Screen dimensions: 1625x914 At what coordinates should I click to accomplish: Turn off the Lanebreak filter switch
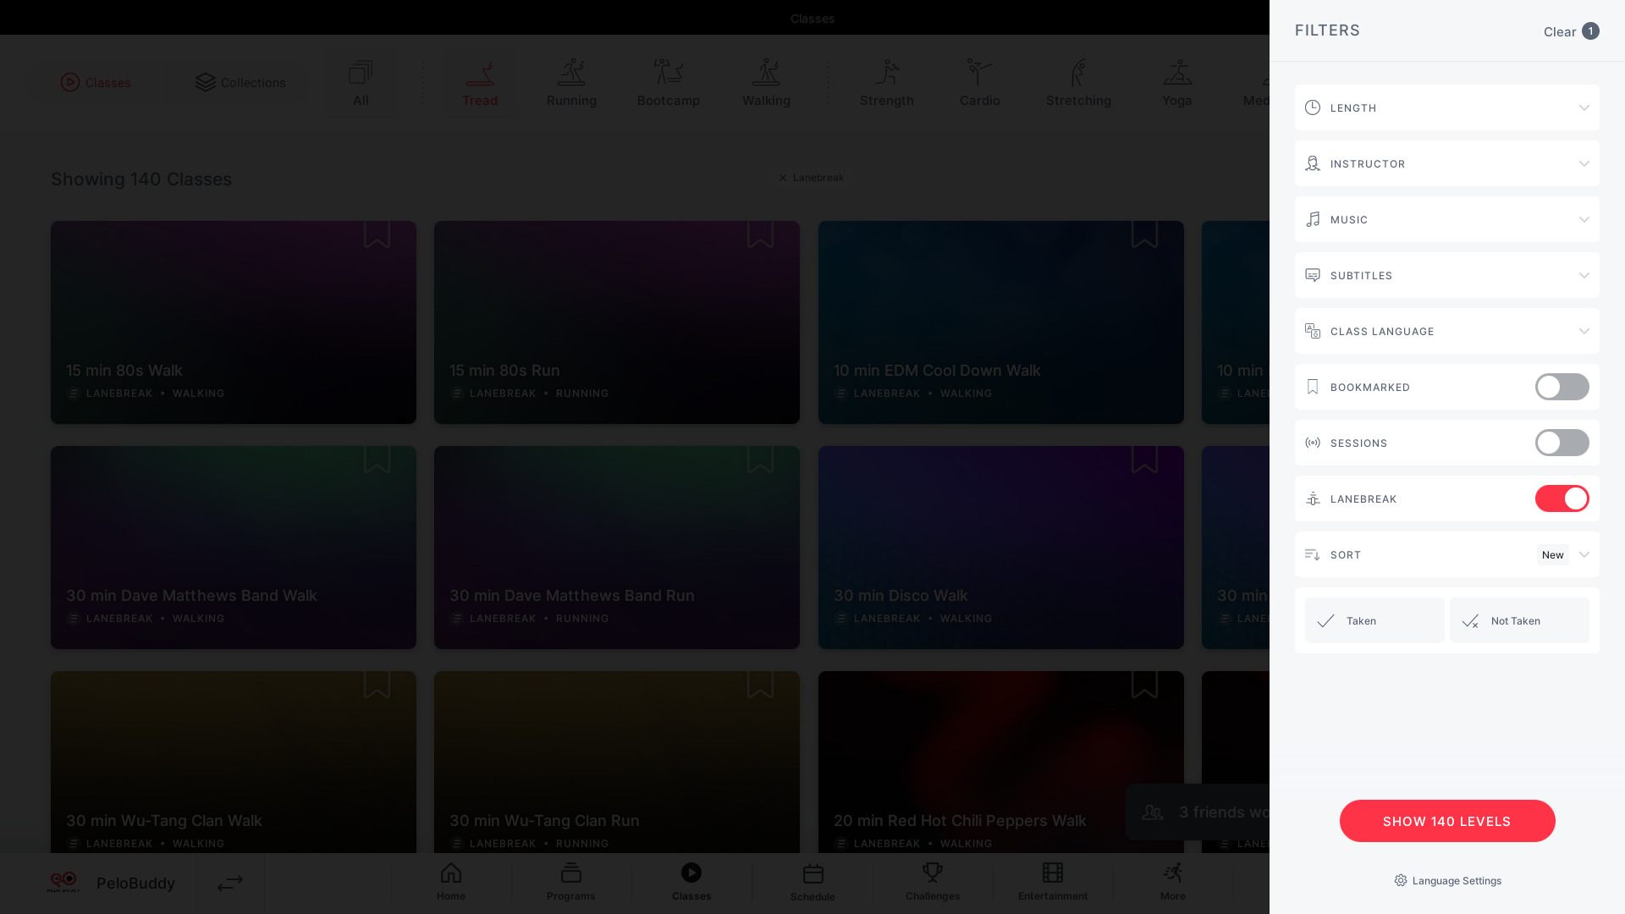pyautogui.click(x=1562, y=498)
